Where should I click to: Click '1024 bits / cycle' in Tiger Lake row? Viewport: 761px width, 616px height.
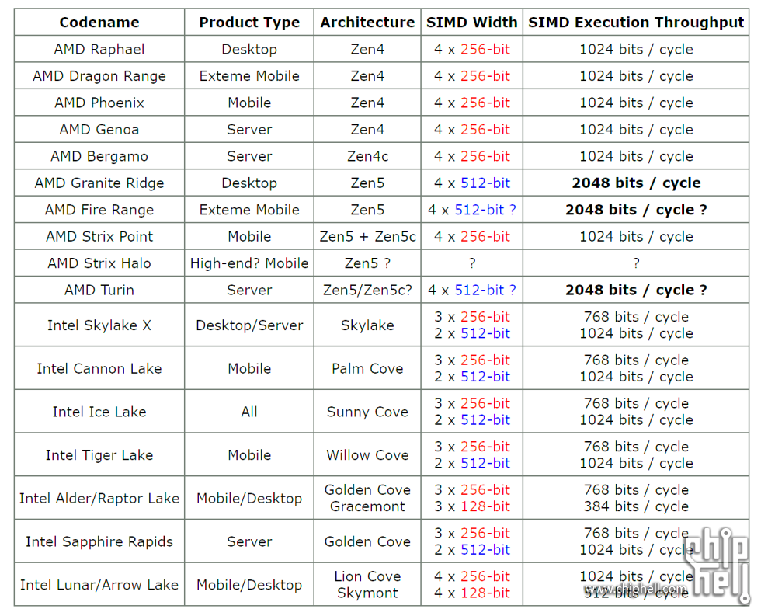(636, 463)
